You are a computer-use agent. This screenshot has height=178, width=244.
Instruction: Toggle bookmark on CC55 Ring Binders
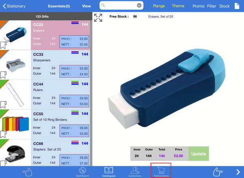(x=4, y=134)
